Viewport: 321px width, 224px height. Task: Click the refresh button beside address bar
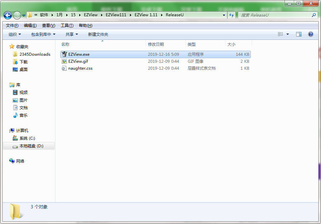(231, 15)
